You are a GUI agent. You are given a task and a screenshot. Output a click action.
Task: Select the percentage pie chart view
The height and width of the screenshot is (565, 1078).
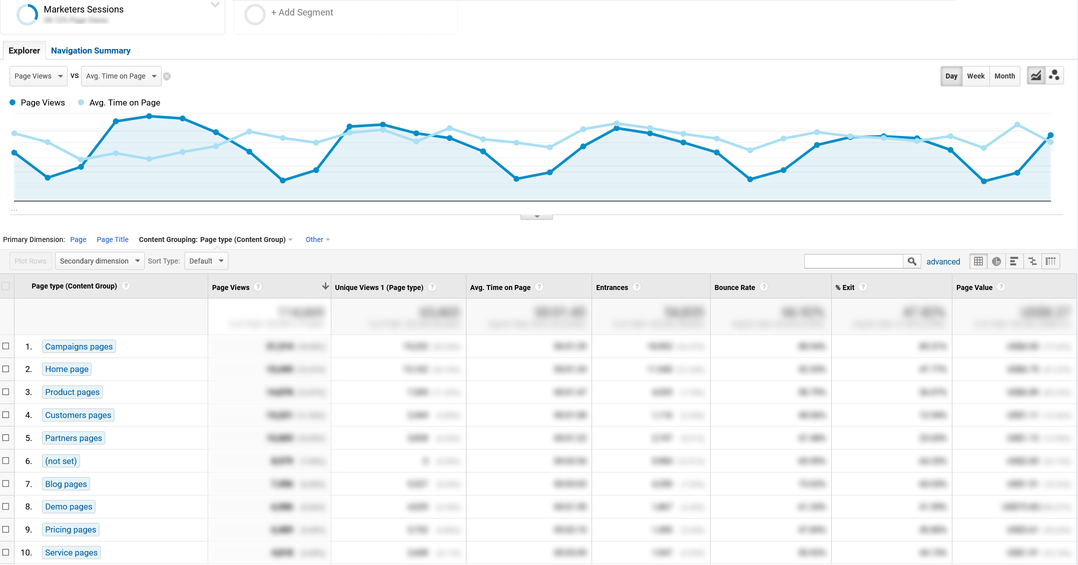tap(996, 261)
